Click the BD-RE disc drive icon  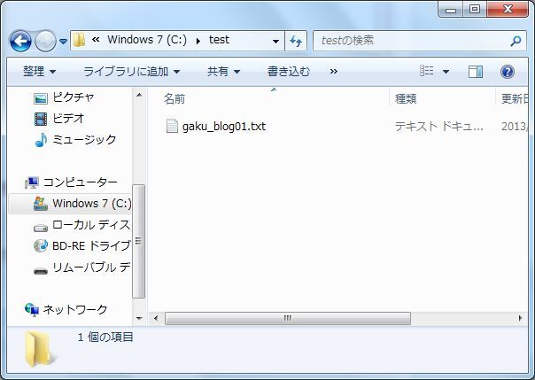pyautogui.click(x=41, y=245)
